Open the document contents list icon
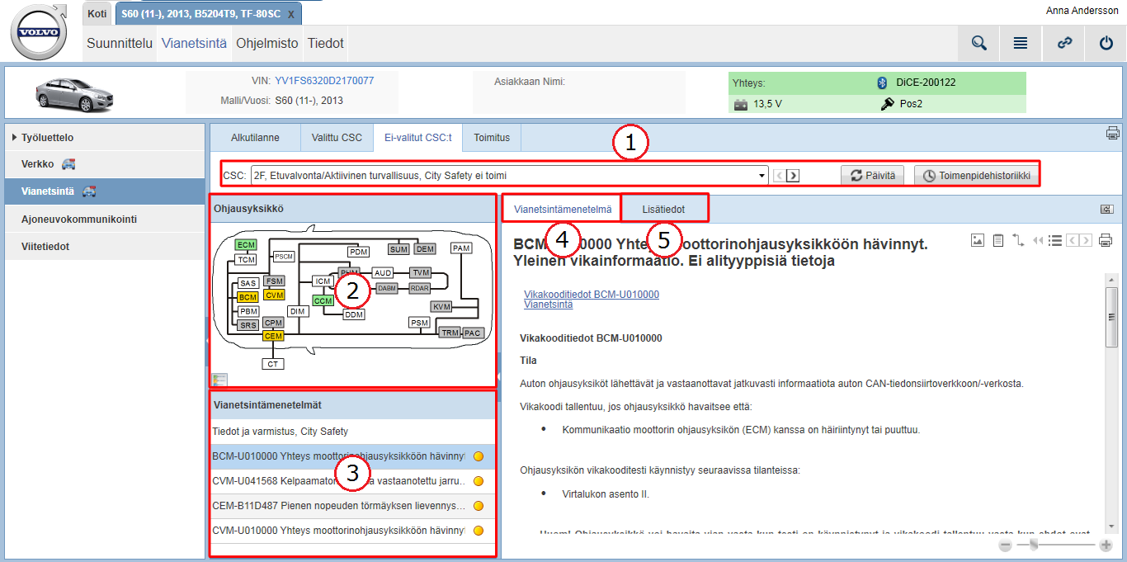This screenshot has width=1127, height=562. [x=1054, y=241]
